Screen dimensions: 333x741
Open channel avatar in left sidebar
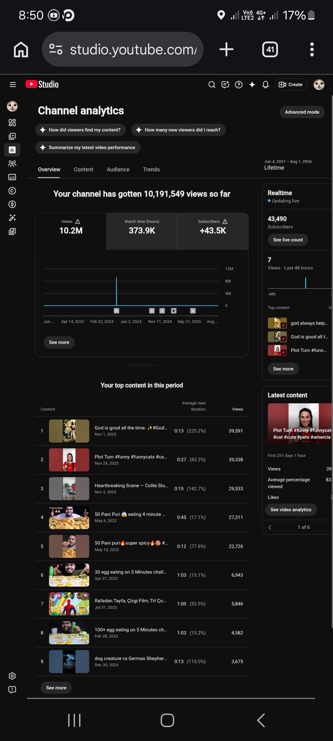point(12,107)
